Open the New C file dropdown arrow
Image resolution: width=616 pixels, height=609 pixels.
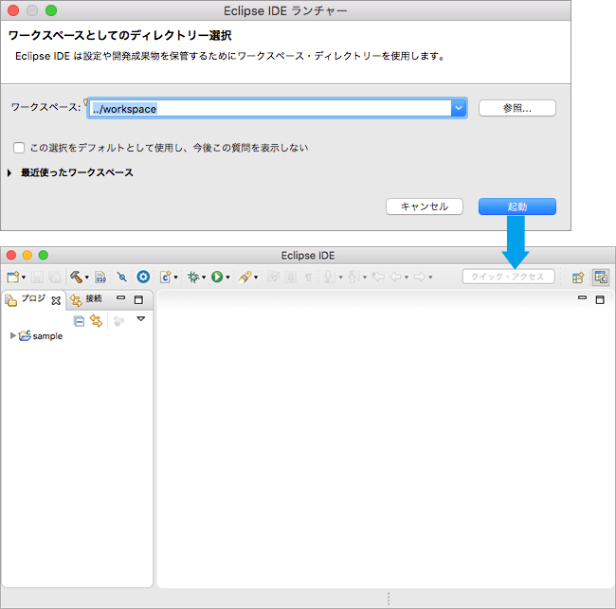175,278
